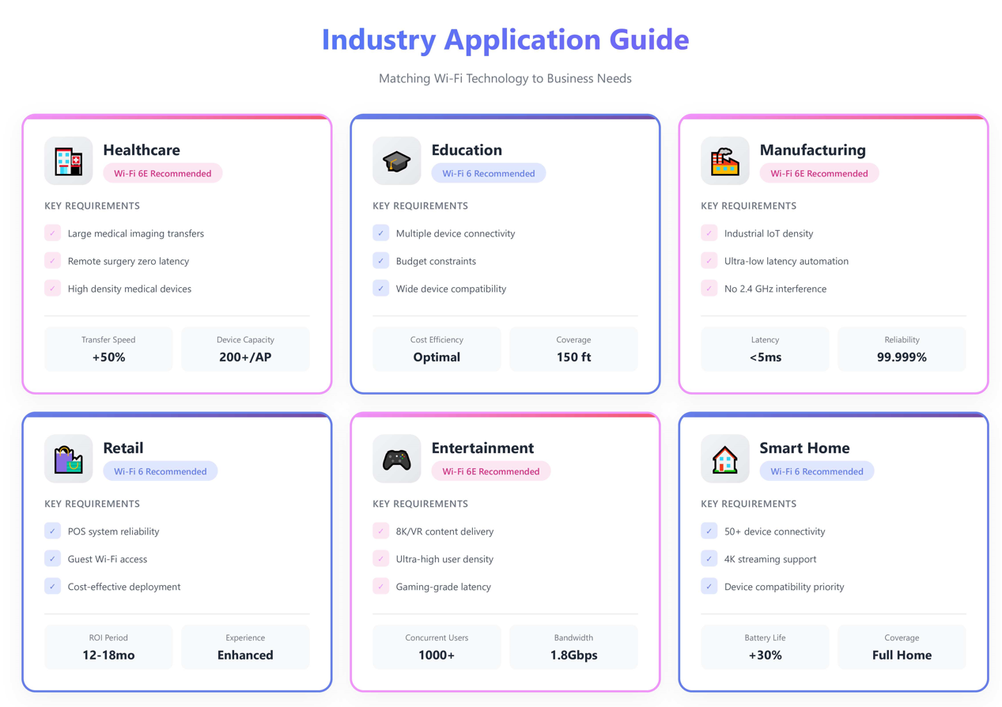Viewport: 1002px width, 707px height.
Task: Click Healthcare's Wi-Fi 6E Recommended badge
Action: [x=162, y=173]
